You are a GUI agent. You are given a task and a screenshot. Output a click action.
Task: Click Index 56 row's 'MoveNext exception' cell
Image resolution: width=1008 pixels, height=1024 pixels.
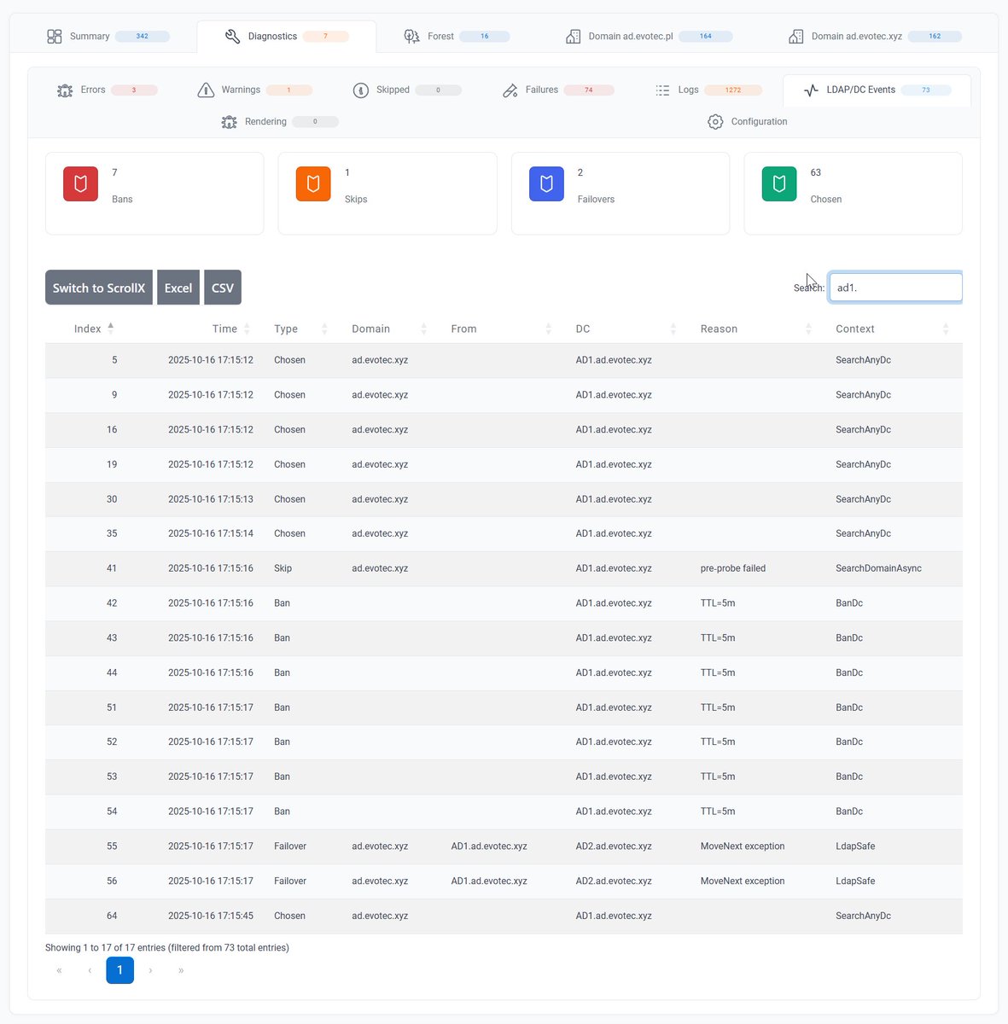pyautogui.click(x=743, y=881)
